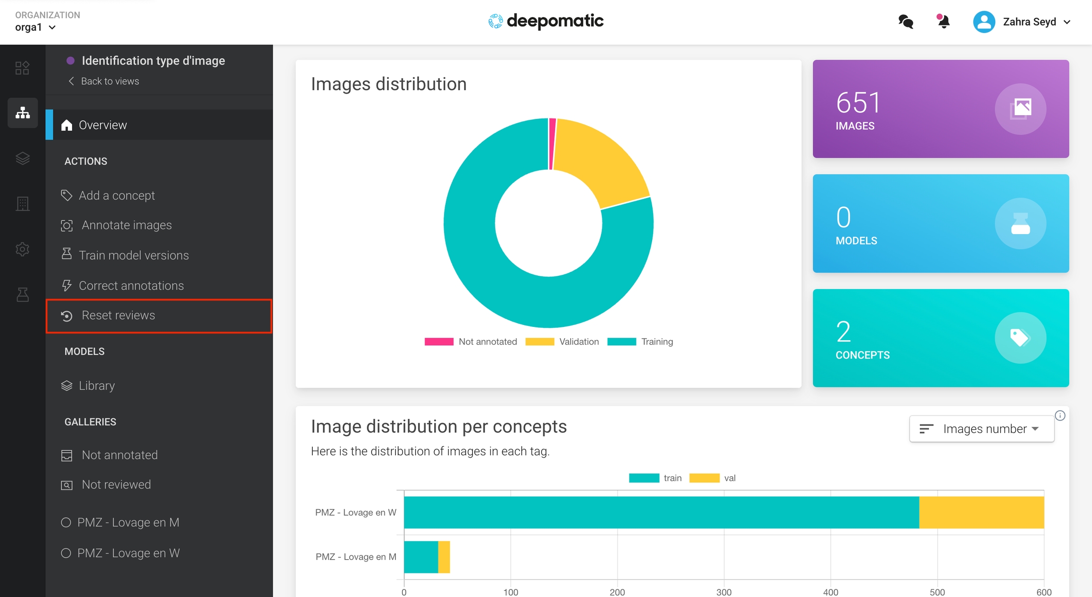Open the settings gear in left rail
1092x597 pixels.
(x=22, y=249)
